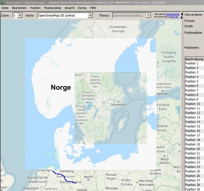Follow the OpenStreetMap attribution link
204x191 pixels.
(172, 14)
